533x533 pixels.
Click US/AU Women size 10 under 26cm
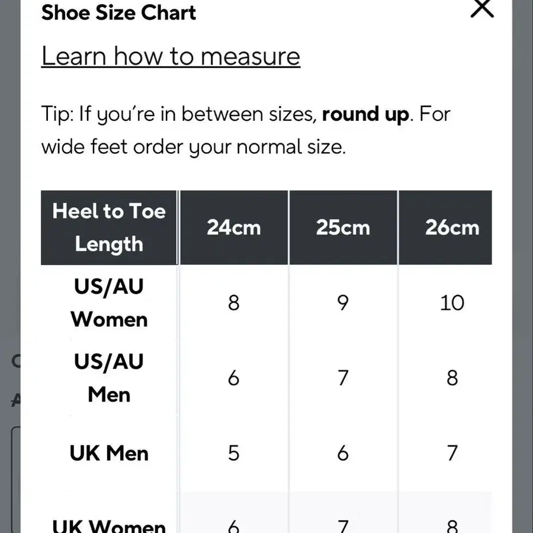pyautogui.click(x=452, y=303)
